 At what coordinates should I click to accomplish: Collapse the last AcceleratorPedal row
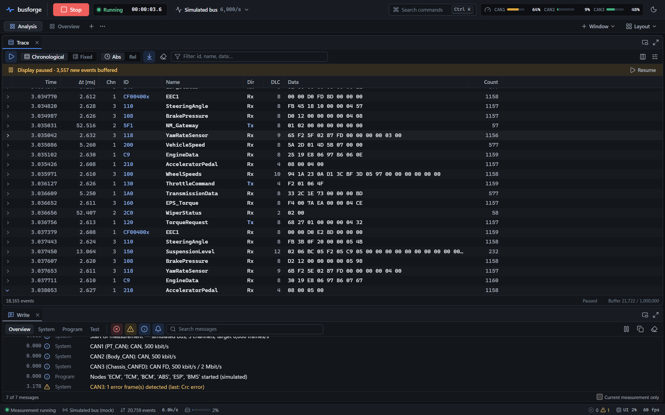(8, 290)
